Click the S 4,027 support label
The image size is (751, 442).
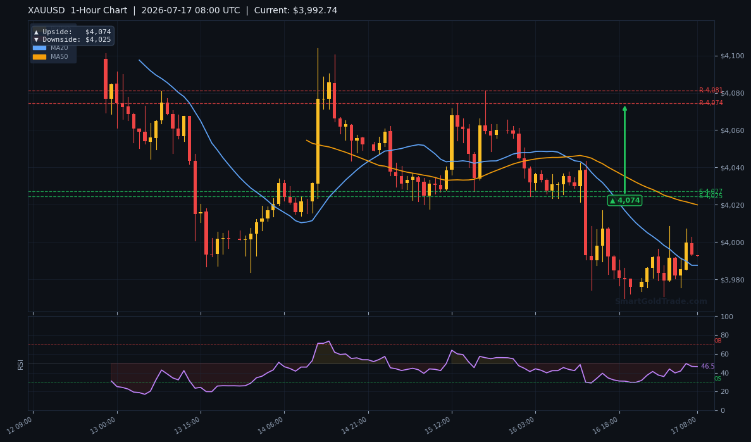(x=711, y=191)
